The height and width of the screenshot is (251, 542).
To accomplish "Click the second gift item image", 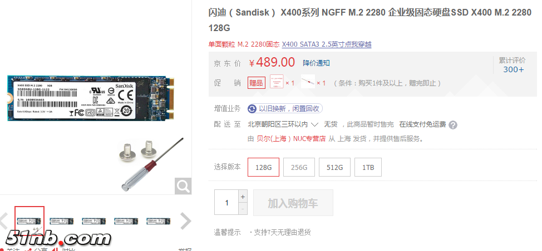I will [308, 82].
